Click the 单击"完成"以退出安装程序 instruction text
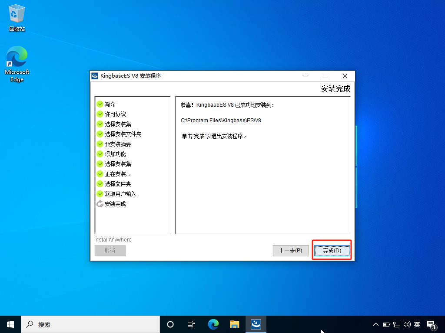The width and height of the screenshot is (445, 333). [214, 136]
